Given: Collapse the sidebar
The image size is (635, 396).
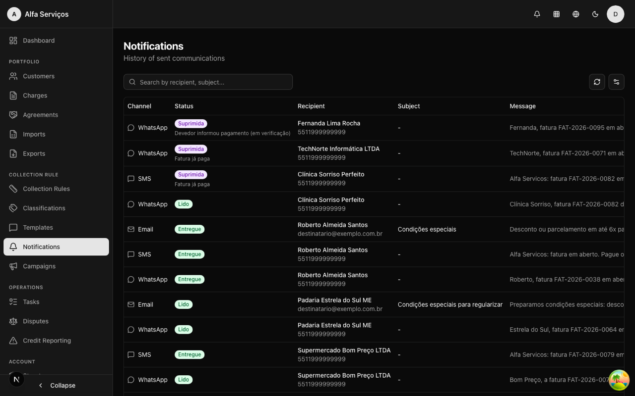Looking at the screenshot, I should click(x=57, y=385).
